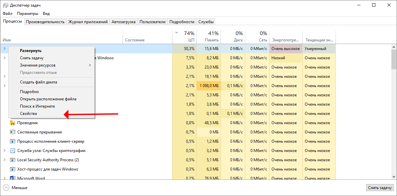Click the 1 098,0 МБ memory cell
The height and width of the screenshot is (196, 397).
[x=208, y=85]
